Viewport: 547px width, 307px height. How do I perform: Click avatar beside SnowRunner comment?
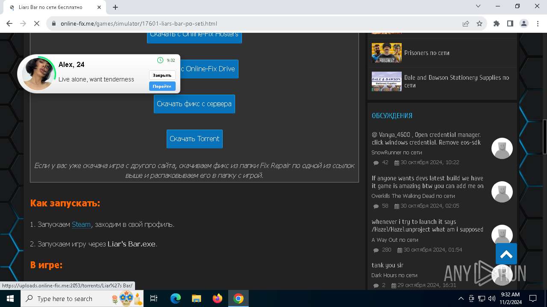pyautogui.click(x=502, y=148)
